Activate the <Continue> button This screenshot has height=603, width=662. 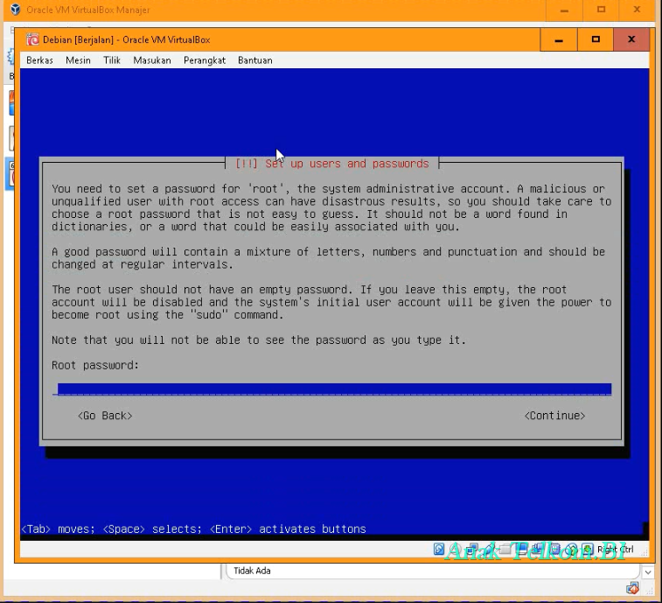(554, 416)
